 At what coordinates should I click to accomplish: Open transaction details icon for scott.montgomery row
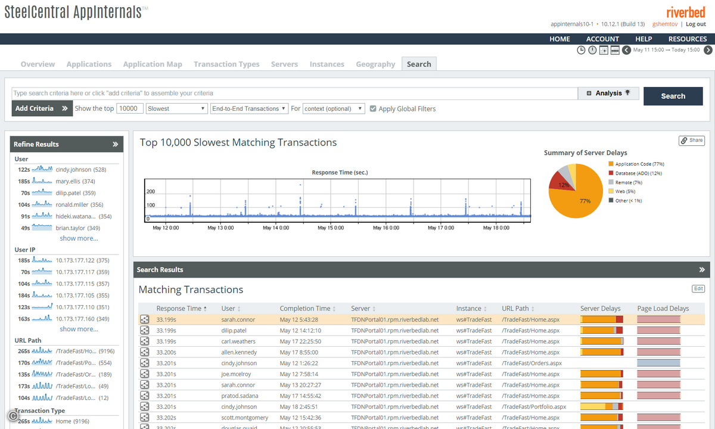pos(144,418)
